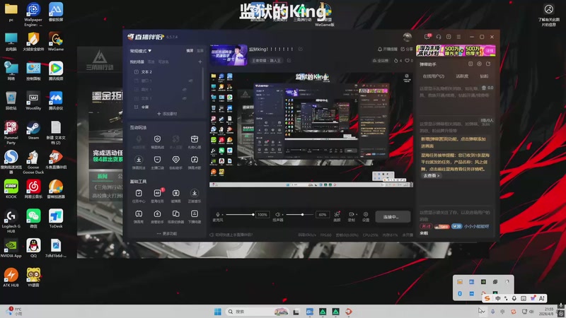Open the 全站榜 ranking button
Image resolution: width=566 pixels, height=318 pixels.
pos(381,61)
